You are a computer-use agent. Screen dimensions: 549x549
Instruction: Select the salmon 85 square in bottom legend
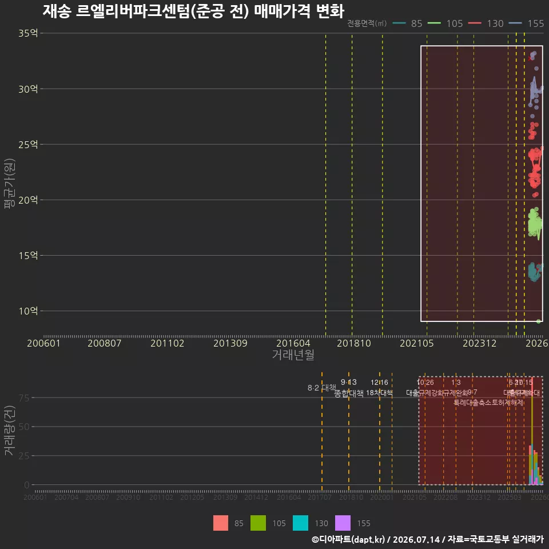221,523
